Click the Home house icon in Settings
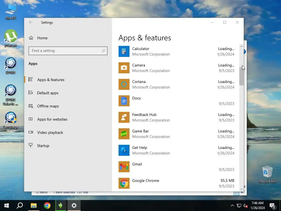Viewport: 281px width, 211px height. pos(31,38)
